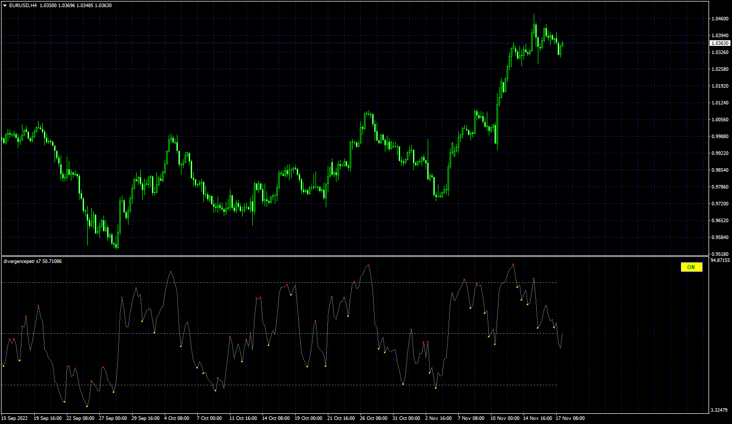Click the OHLC values 1.03500 1.03696 1.03485 1.03630
The width and height of the screenshot is (732, 424).
click(x=76, y=5)
